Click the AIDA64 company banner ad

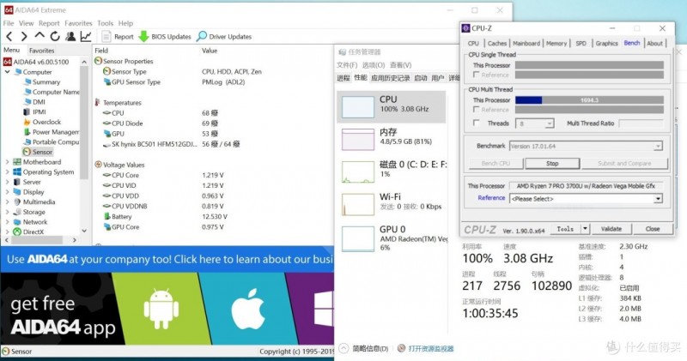tap(167, 259)
